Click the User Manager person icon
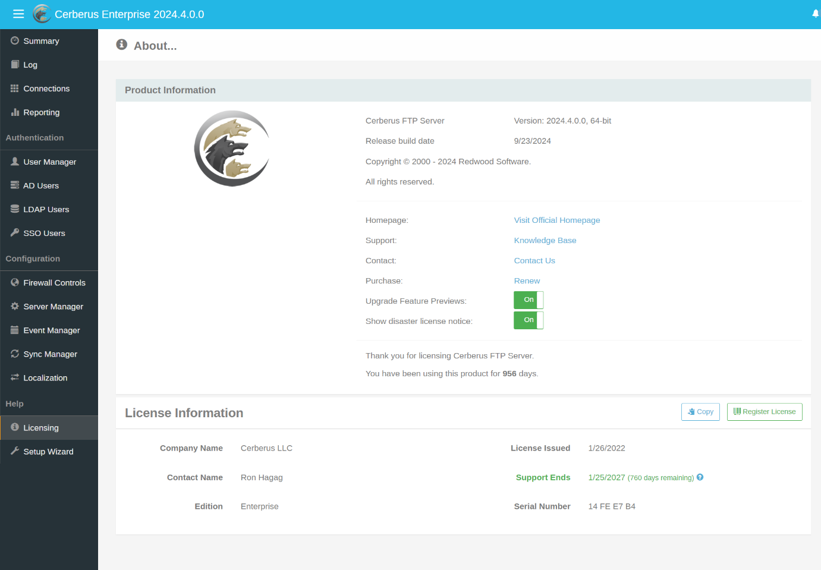This screenshot has height=570, width=821. pos(15,161)
